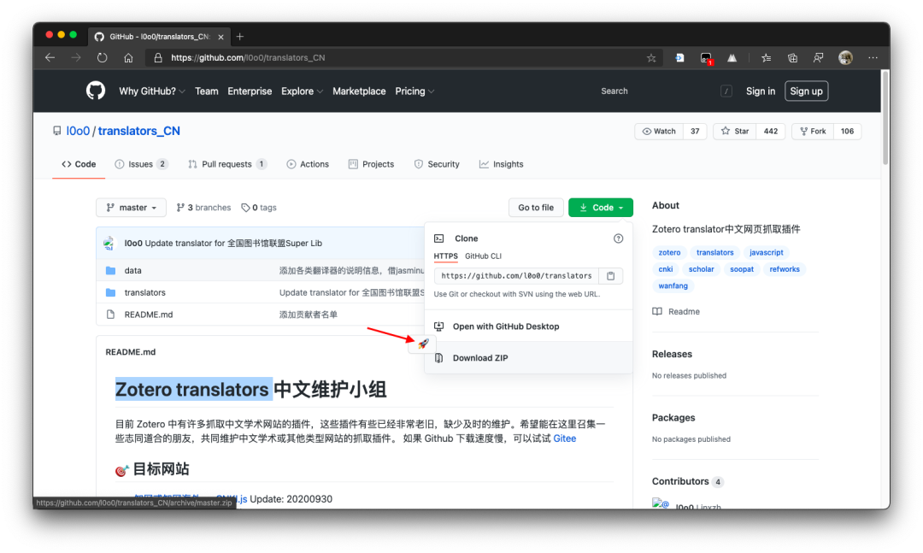Click the README.md file icon
The height and width of the screenshot is (553, 923).
coord(110,315)
